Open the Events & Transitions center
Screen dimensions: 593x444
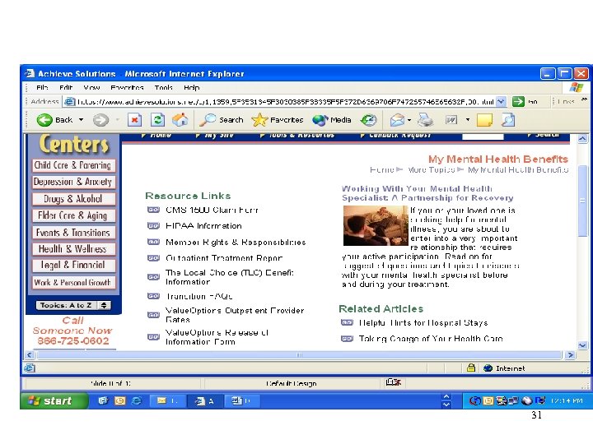(73, 233)
